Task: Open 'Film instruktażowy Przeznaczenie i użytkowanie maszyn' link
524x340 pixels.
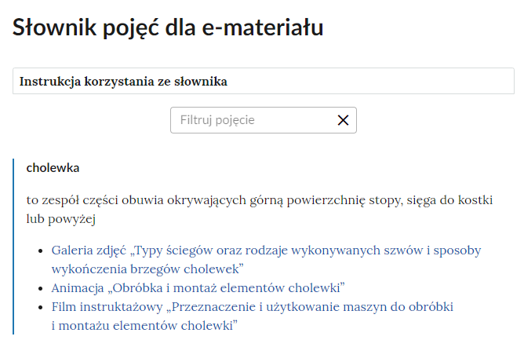Action: tap(253, 316)
